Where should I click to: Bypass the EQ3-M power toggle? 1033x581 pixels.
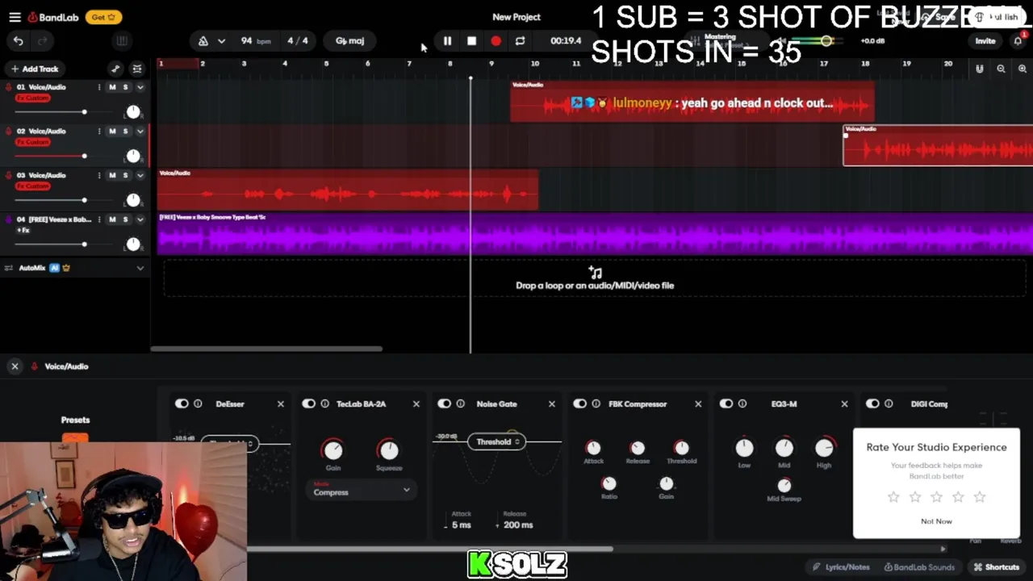[x=726, y=403]
